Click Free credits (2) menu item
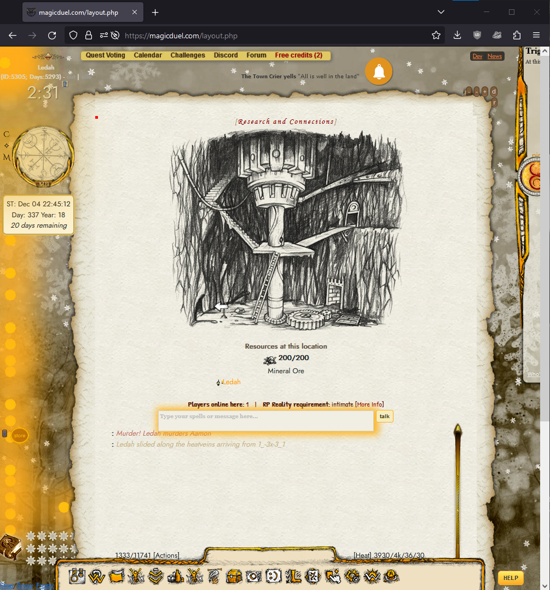The image size is (550, 590). pyautogui.click(x=299, y=55)
